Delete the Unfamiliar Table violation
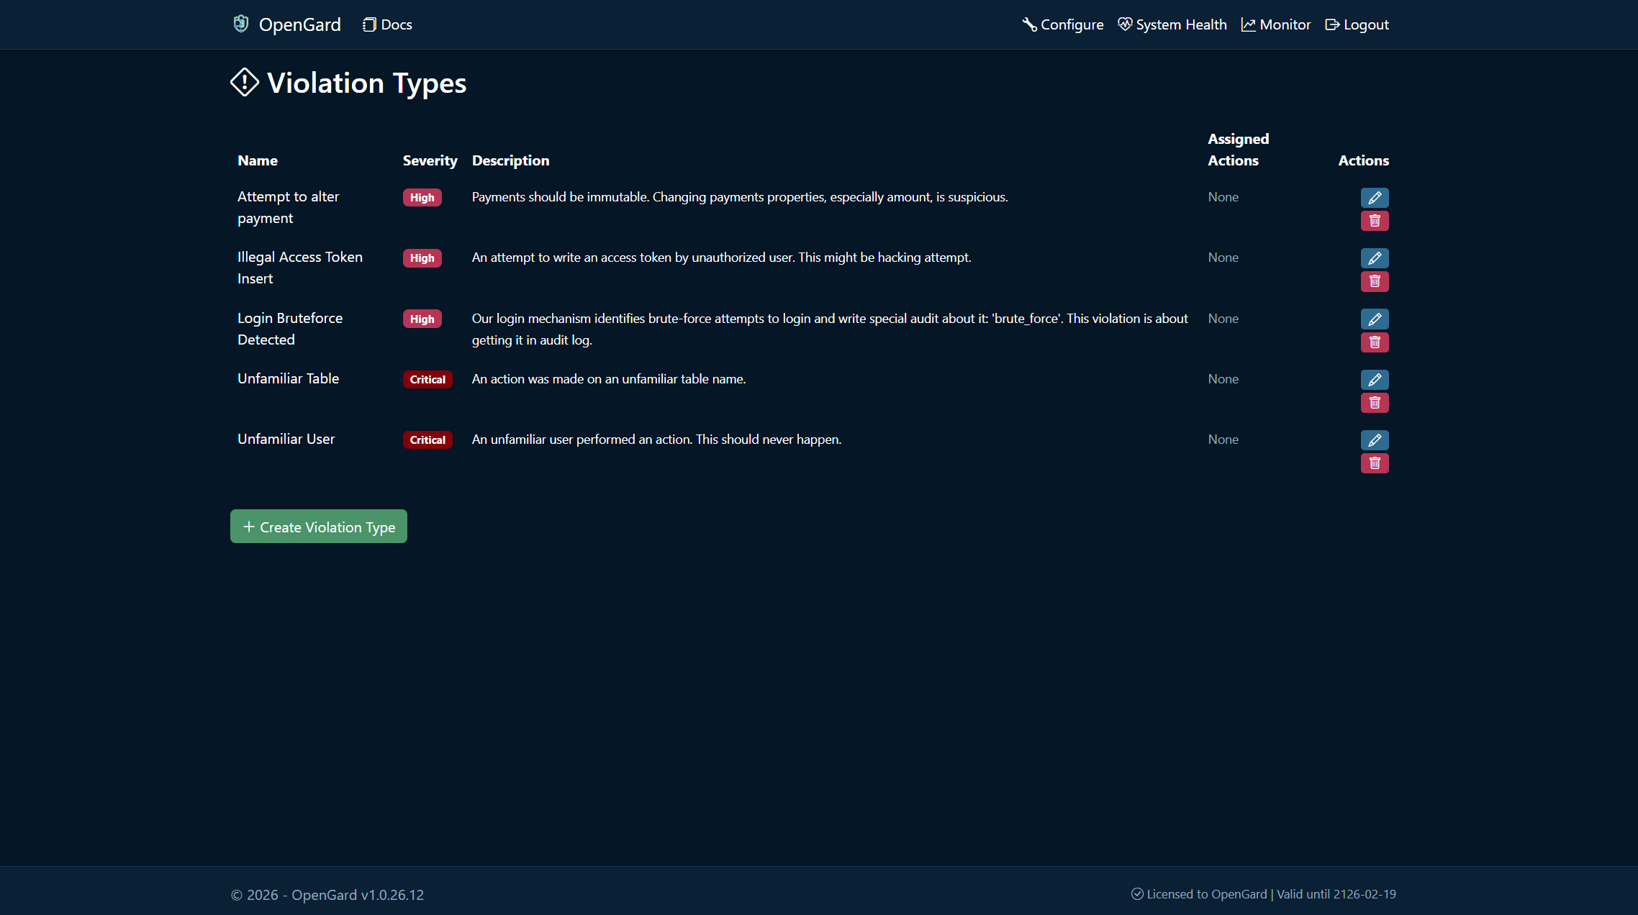1638x915 pixels. (1375, 402)
